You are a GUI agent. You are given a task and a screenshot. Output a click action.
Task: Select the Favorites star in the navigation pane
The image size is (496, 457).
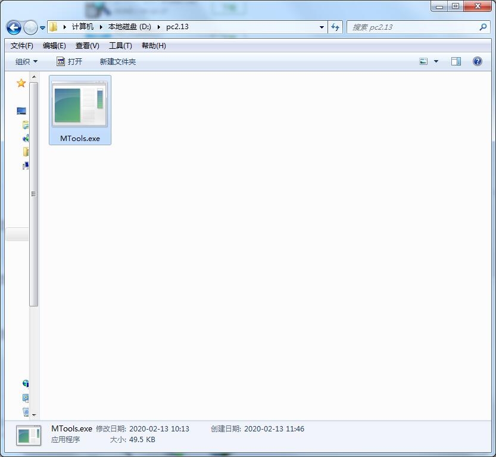click(21, 83)
